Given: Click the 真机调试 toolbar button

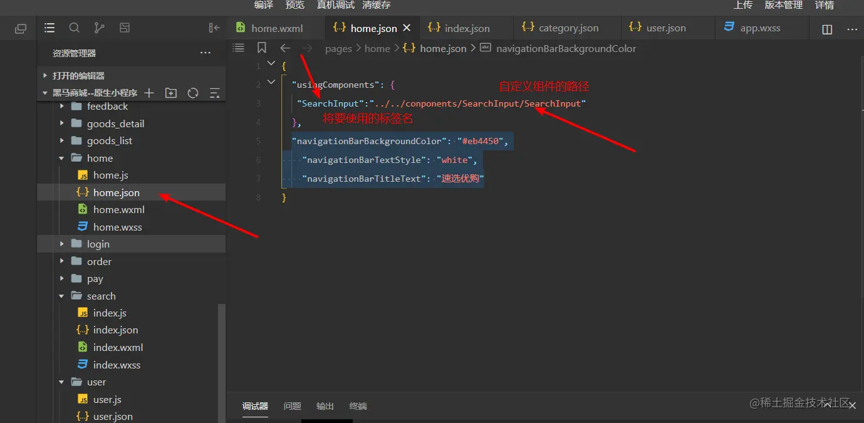Looking at the screenshot, I should 336,5.
